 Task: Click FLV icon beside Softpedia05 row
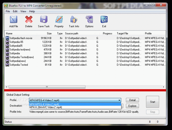7,46
